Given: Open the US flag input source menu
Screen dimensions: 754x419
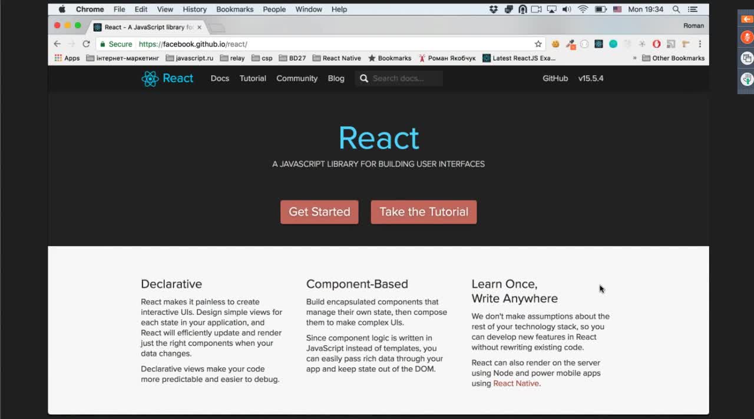Looking at the screenshot, I should (x=617, y=9).
